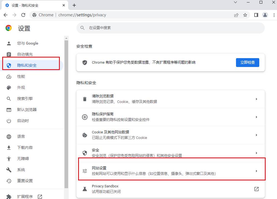Click the shield checkmark icon in 安全检查
This screenshot has width=277, height=199.
tap(85, 62)
